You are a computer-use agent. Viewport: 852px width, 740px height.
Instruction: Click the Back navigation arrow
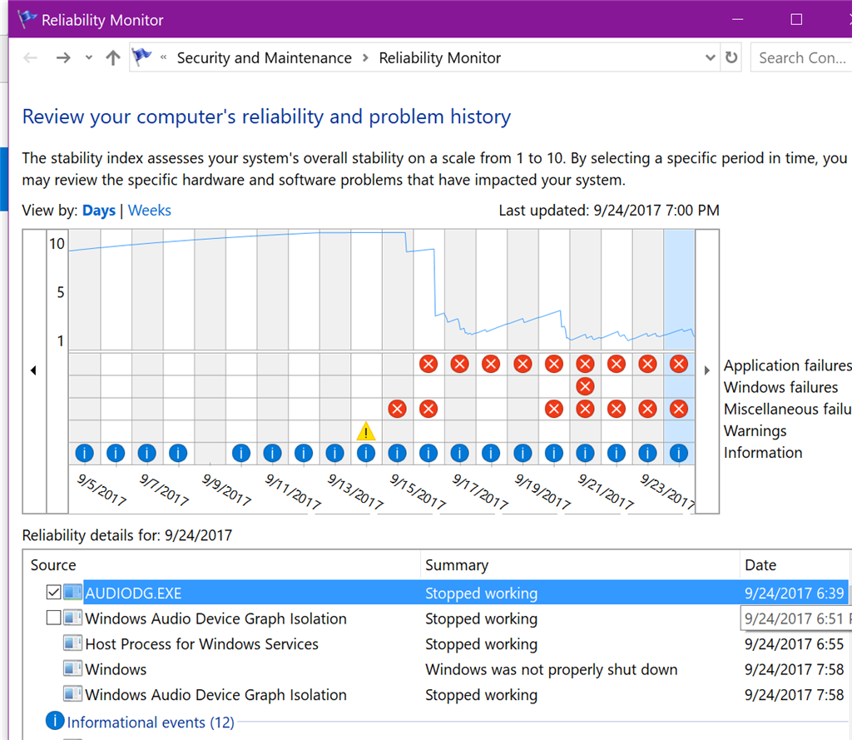coord(31,57)
